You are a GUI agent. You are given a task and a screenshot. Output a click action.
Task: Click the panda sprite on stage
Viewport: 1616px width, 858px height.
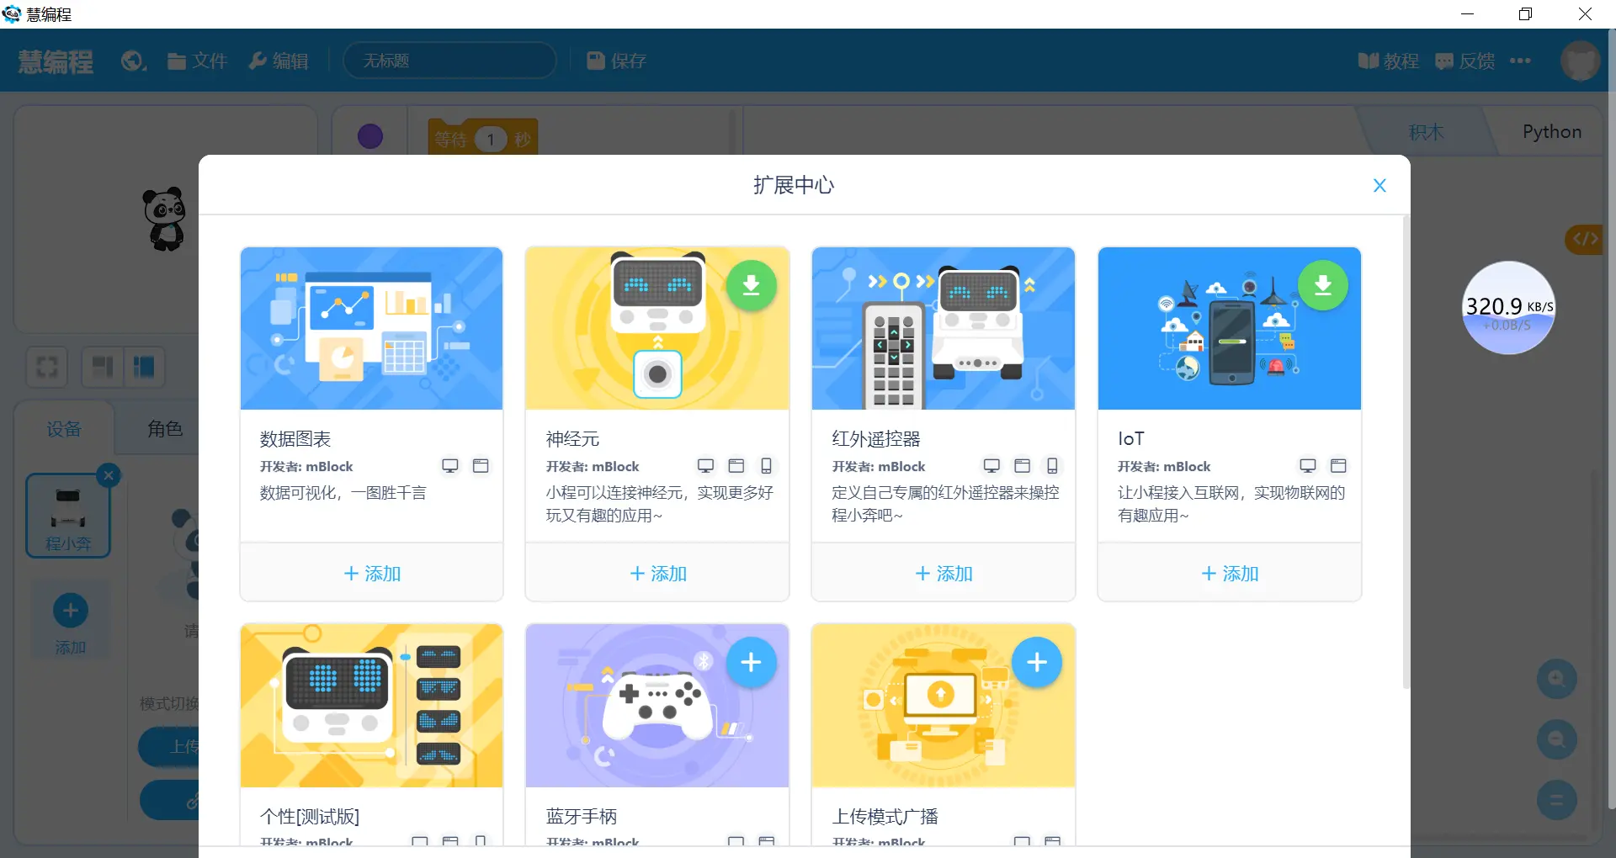click(x=165, y=219)
